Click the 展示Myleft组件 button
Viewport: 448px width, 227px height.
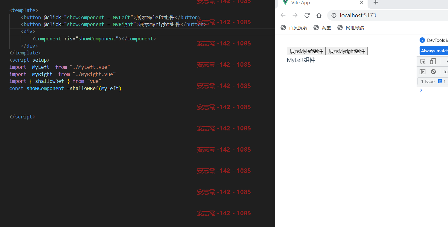click(x=306, y=51)
